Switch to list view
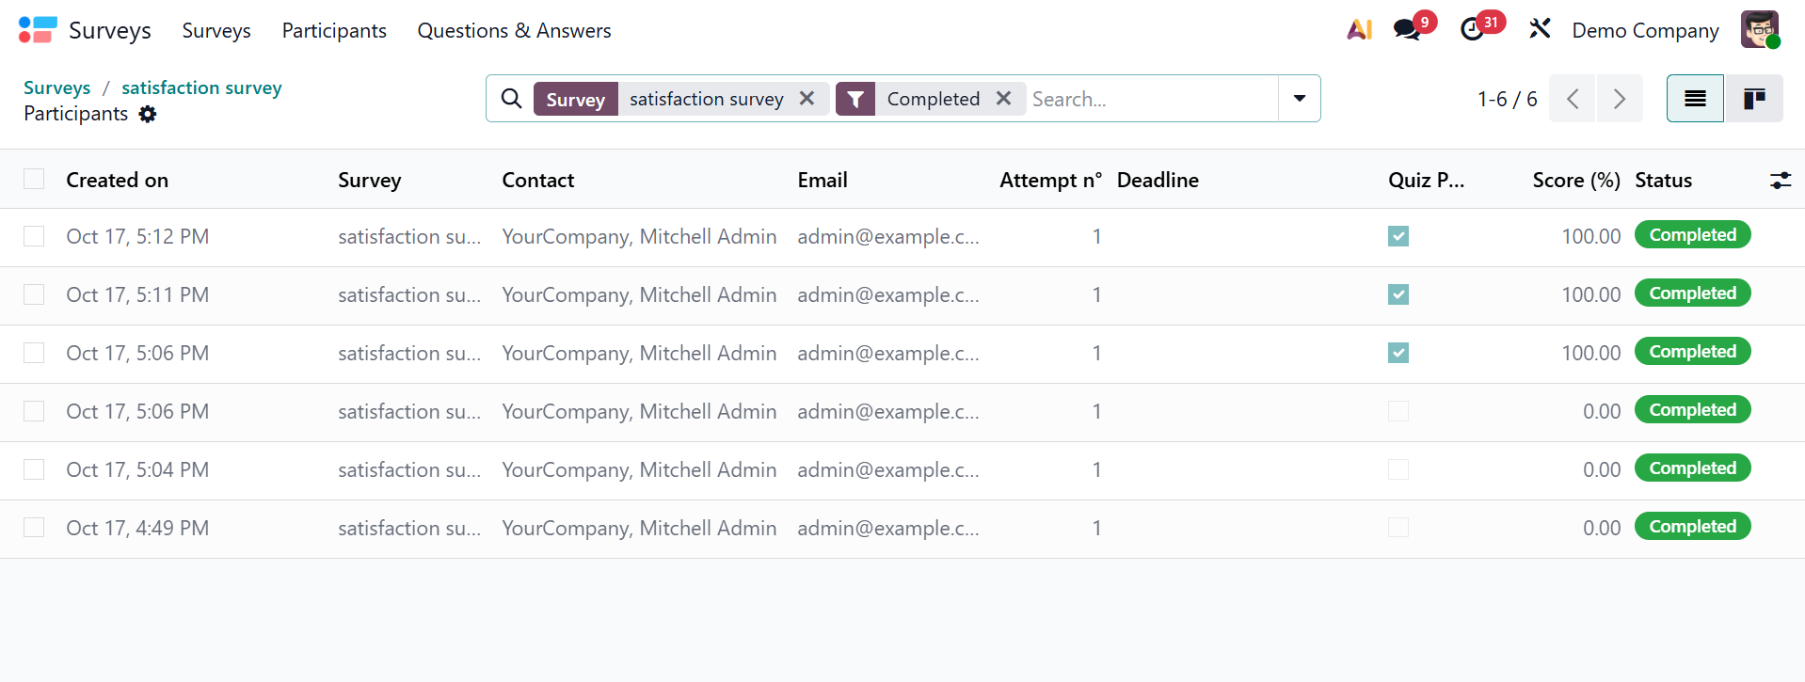Viewport: 1805px width, 682px height. pyautogui.click(x=1695, y=99)
